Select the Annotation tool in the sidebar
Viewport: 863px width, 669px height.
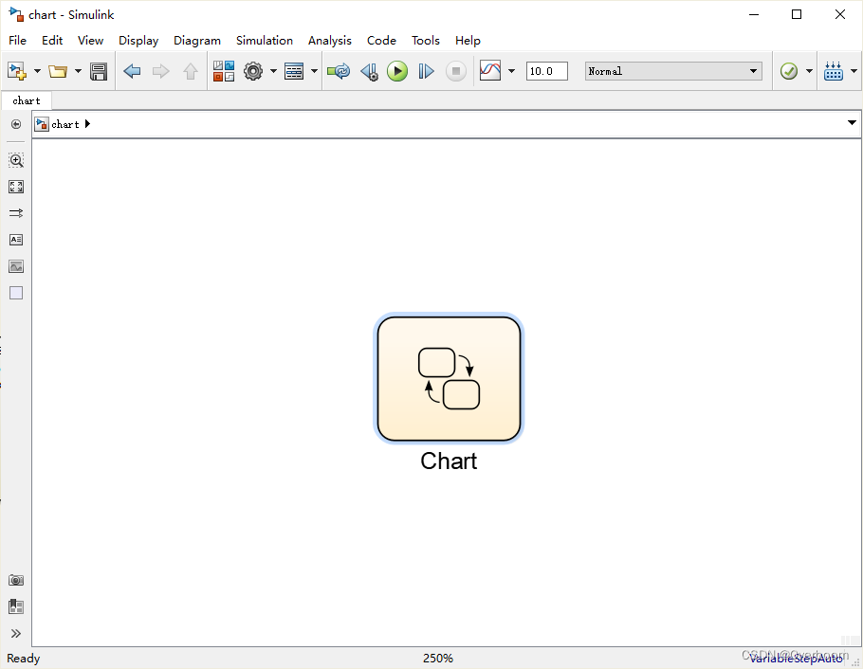[x=16, y=240]
